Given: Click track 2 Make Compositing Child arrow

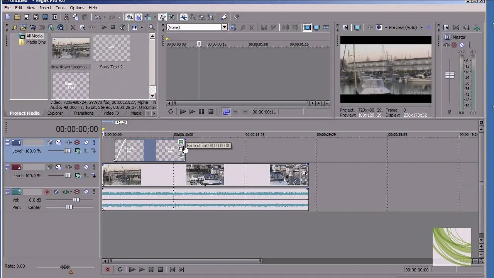Looking at the screenshot, I should point(93,176).
